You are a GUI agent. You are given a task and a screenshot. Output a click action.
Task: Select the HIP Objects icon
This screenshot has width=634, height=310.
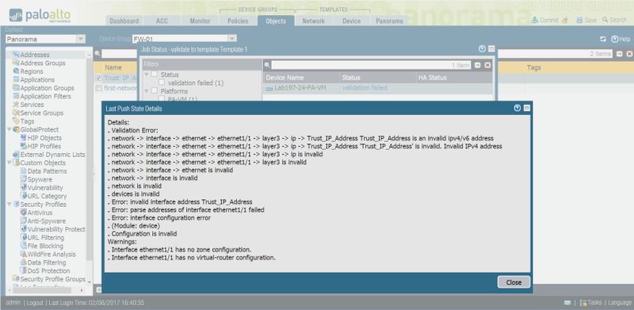pos(24,138)
